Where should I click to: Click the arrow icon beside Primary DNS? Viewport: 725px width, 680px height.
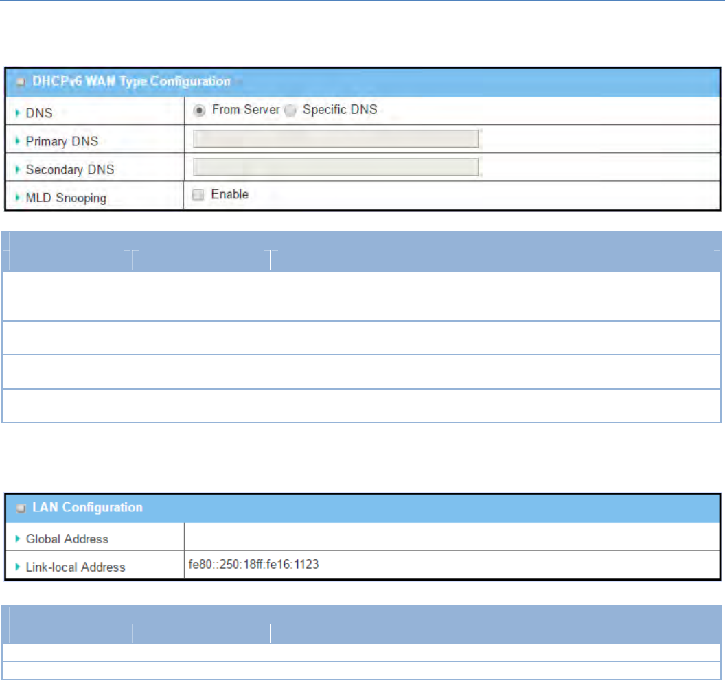pos(18,141)
